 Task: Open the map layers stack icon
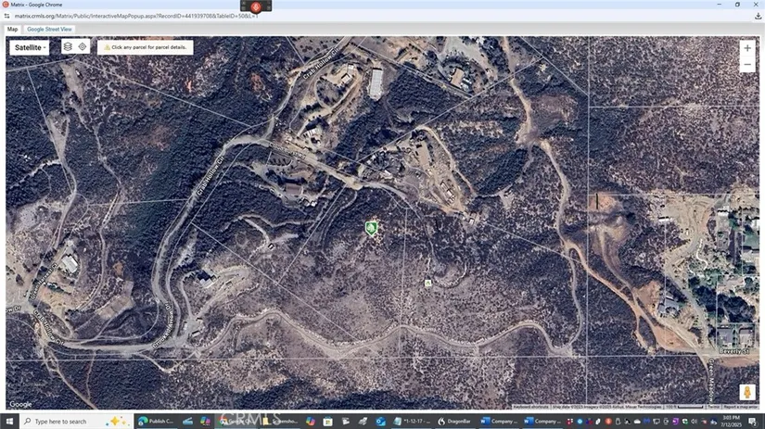pos(68,46)
